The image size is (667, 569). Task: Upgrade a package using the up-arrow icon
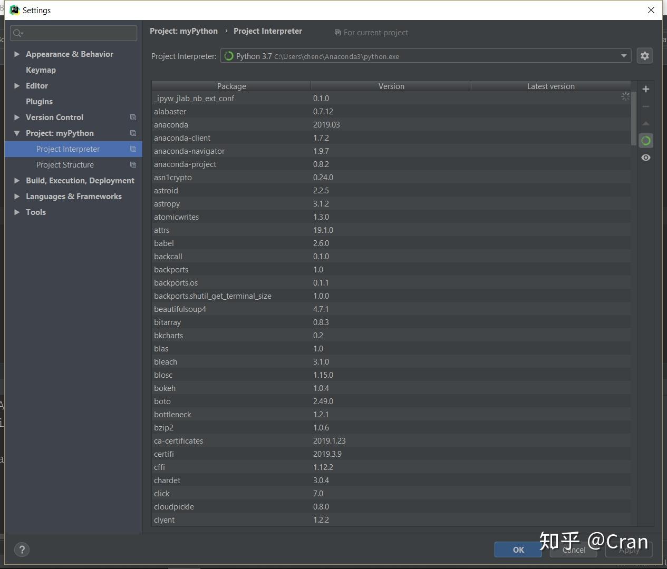click(645, 123)
